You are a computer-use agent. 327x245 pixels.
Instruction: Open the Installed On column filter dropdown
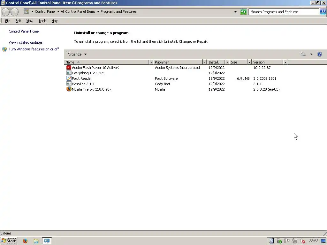(227, 62)
